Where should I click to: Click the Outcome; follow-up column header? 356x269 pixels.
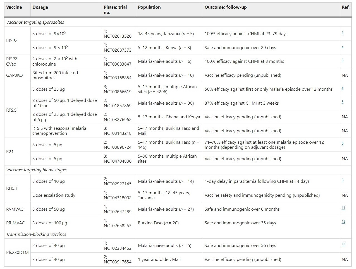[x=226, y=7]
